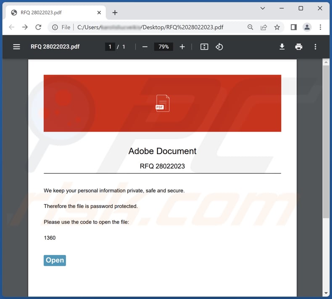Click 'We keep your personal information private' line
This screenshot has height=299, width=332.
pyautogui.click(x=114, y=191)
